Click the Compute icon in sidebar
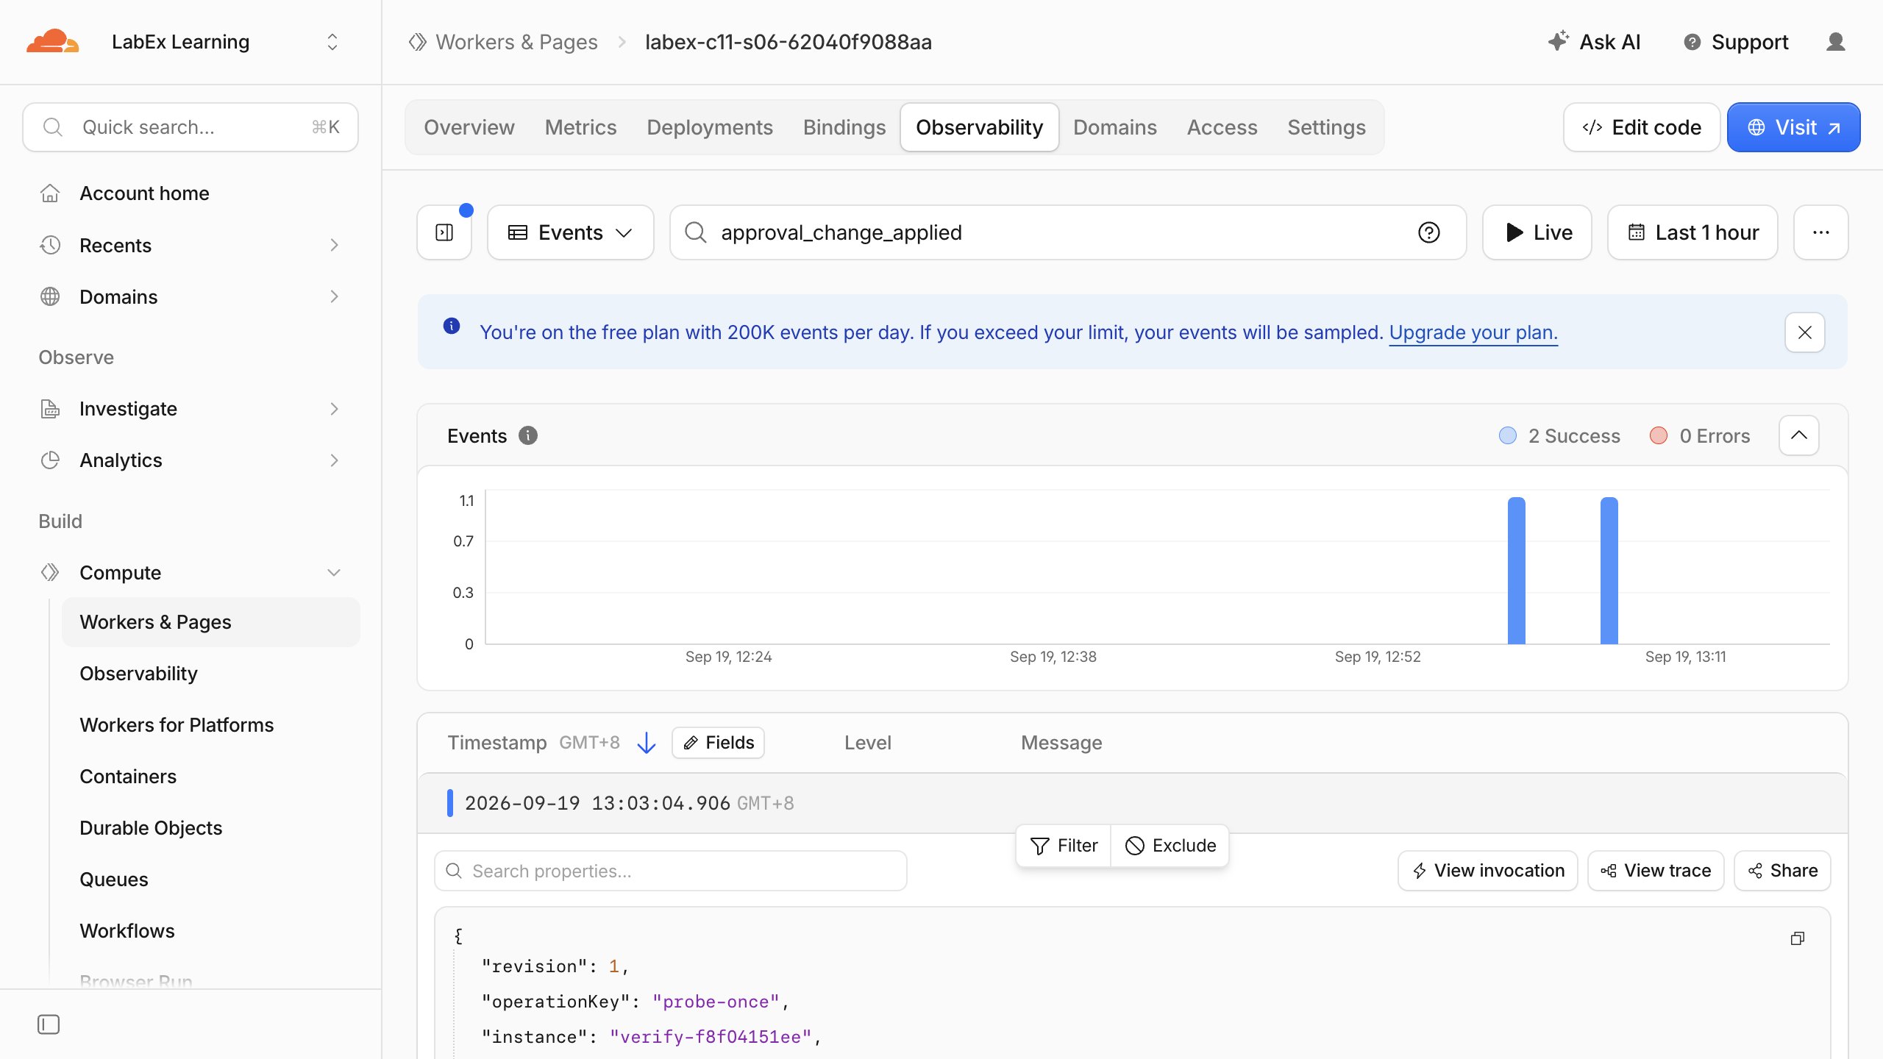The height and width of the screenshot is (1059, 1883). click(x=50, y=573)
